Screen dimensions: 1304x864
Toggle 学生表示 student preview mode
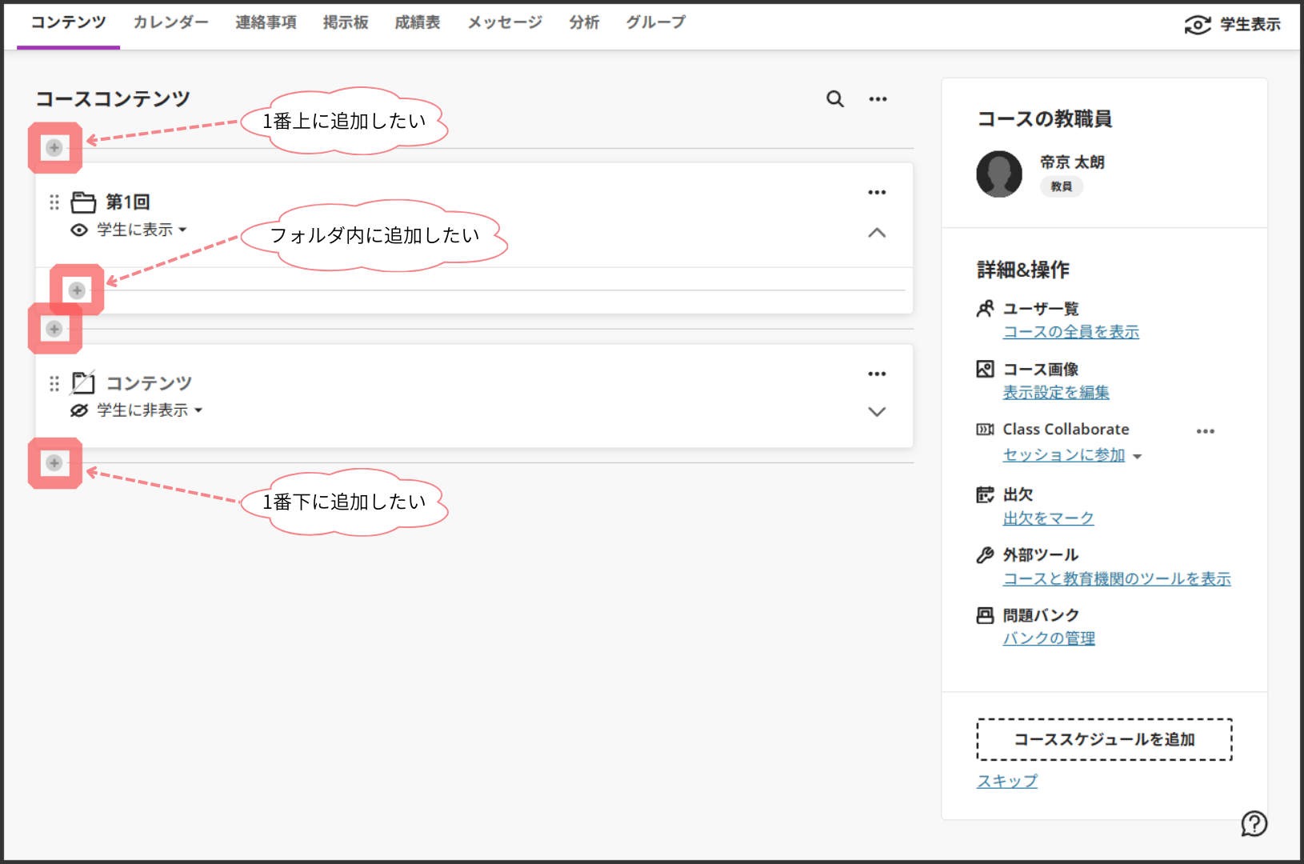coord(1232,25)
